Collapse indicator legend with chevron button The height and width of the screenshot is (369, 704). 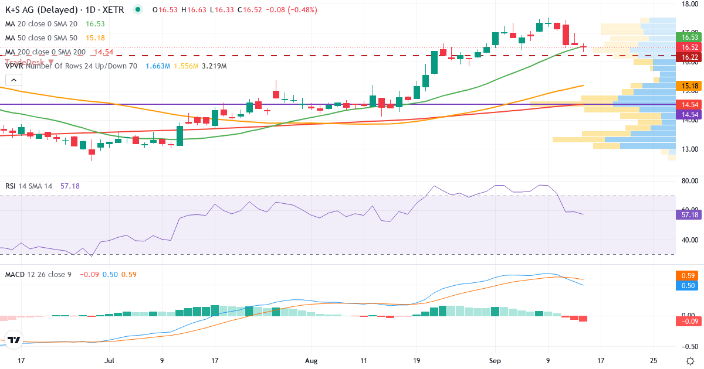[x=15, y=81]
